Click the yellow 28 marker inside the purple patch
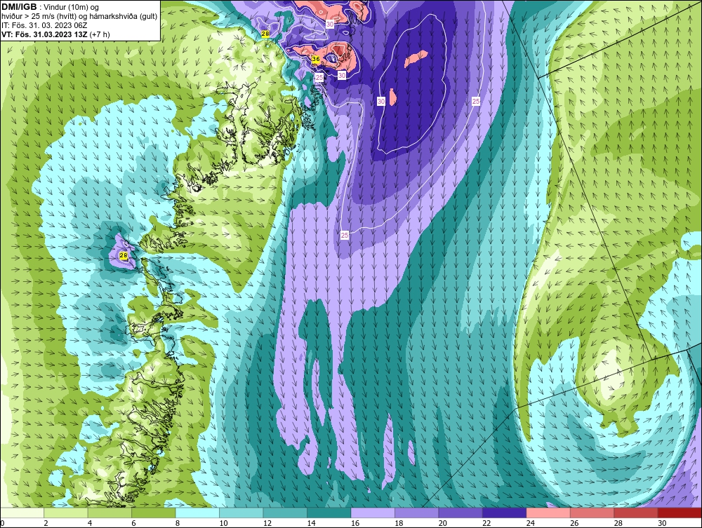702x528 pixels. pyautogui.click(x=124, y=256)
